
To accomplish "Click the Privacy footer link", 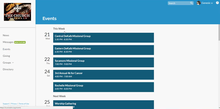I will point(14,104).
